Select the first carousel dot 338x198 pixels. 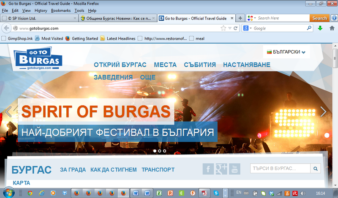click(x=155, y=151)
